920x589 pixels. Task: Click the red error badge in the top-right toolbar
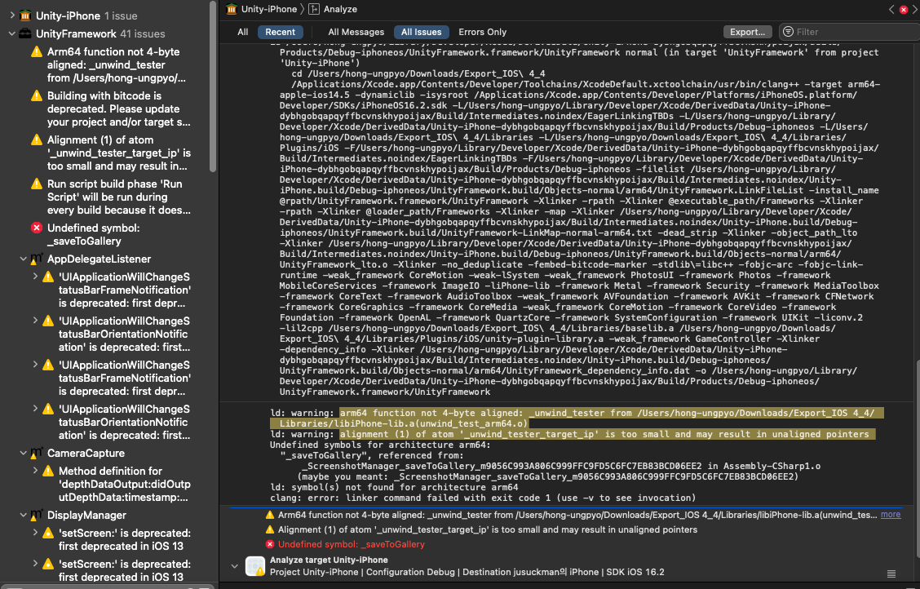(904, 11)
